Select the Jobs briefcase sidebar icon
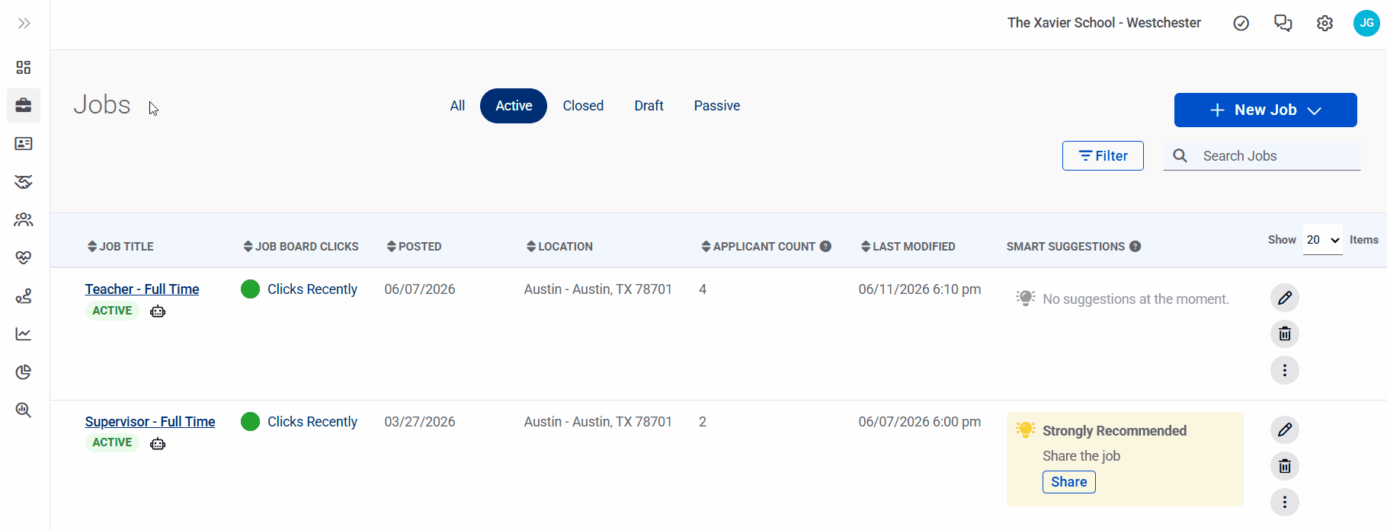Screen dimensions: 1387x530 click(x=24, y=105)
